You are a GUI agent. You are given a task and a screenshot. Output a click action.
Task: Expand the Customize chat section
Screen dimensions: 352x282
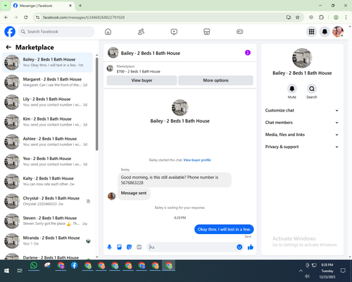coord(302,111)
